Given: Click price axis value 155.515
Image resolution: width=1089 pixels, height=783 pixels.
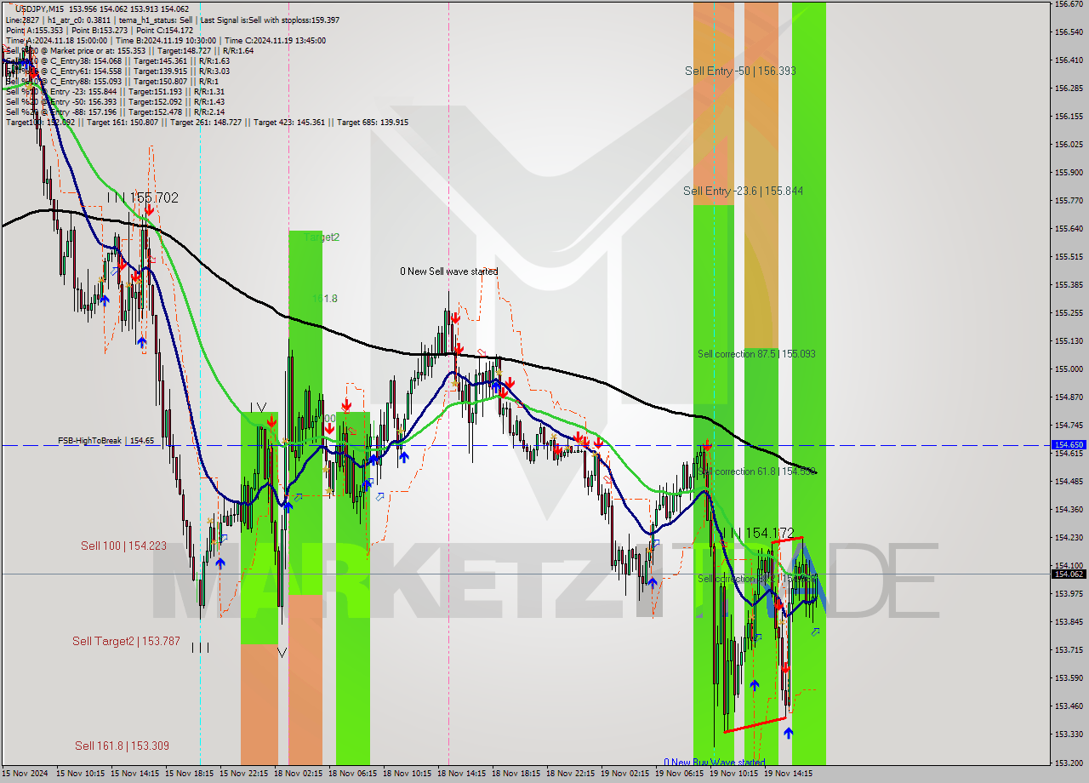Looking at the screenshot, I should click(1069, 256).
